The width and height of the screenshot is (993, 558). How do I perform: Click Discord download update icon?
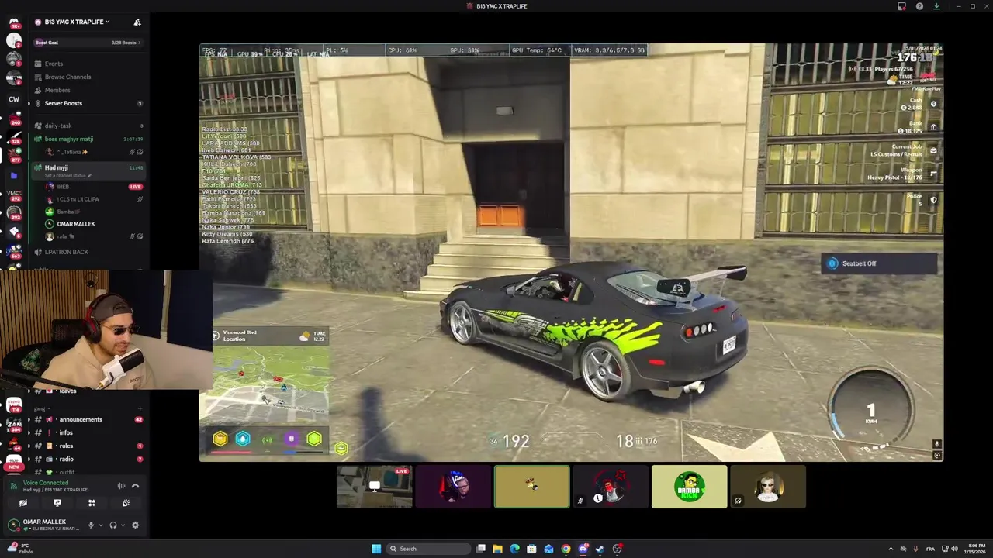(936, 6)
